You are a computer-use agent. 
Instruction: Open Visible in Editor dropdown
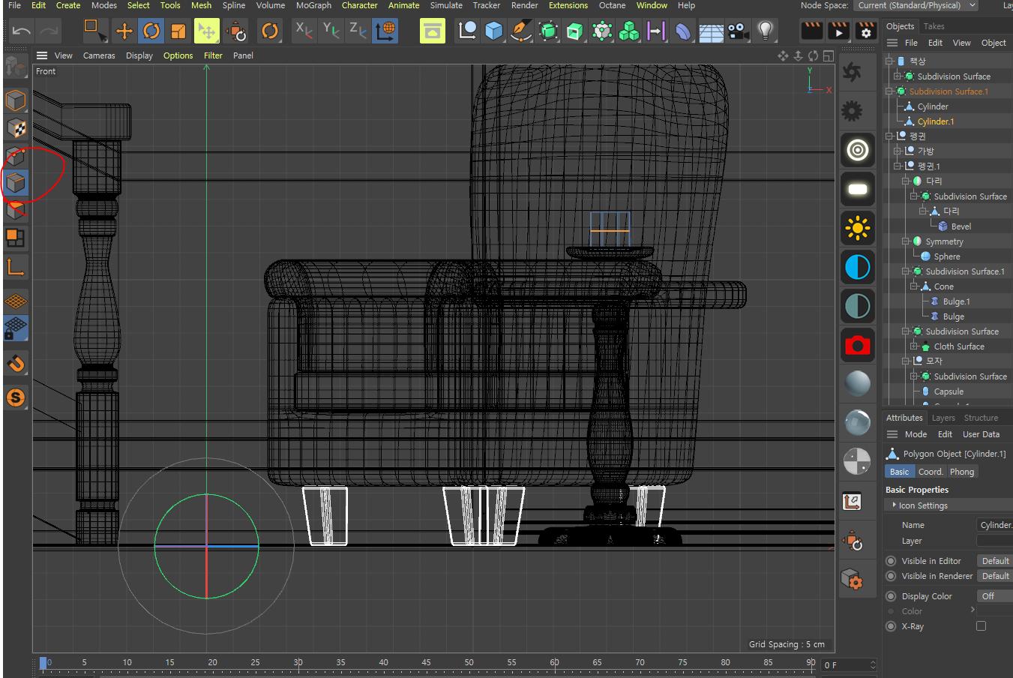tap(994, 561)
